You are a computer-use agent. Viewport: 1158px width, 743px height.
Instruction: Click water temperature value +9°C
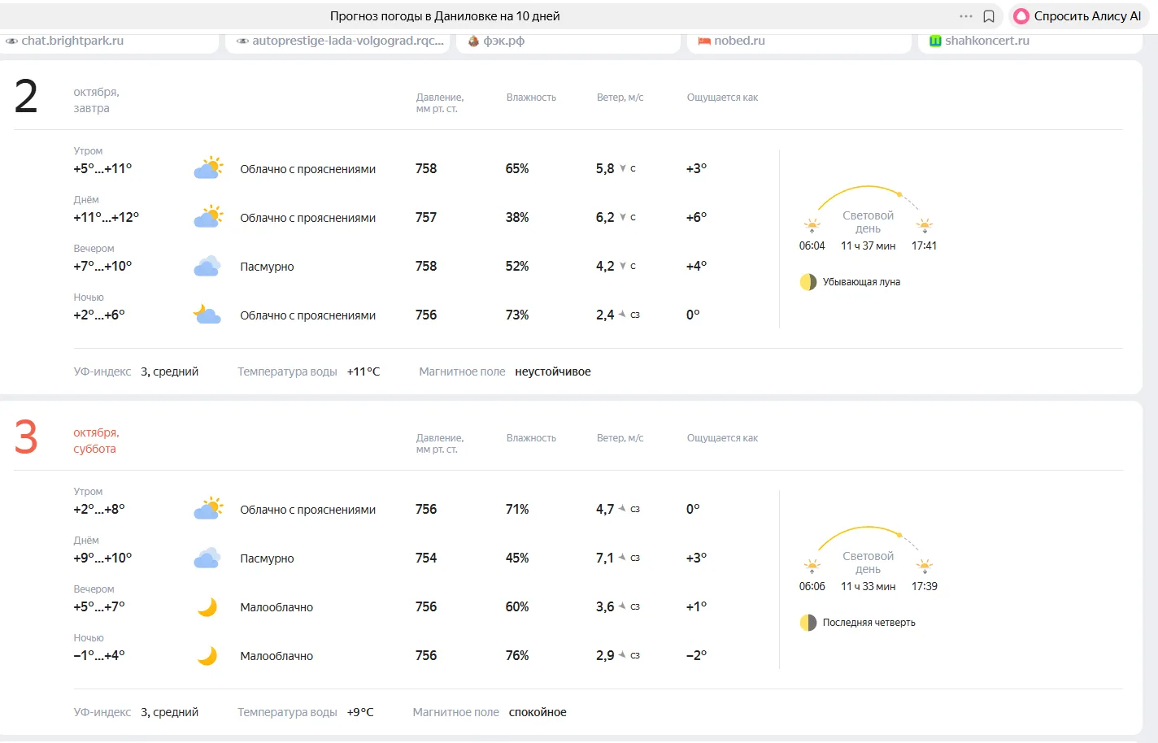360,712
